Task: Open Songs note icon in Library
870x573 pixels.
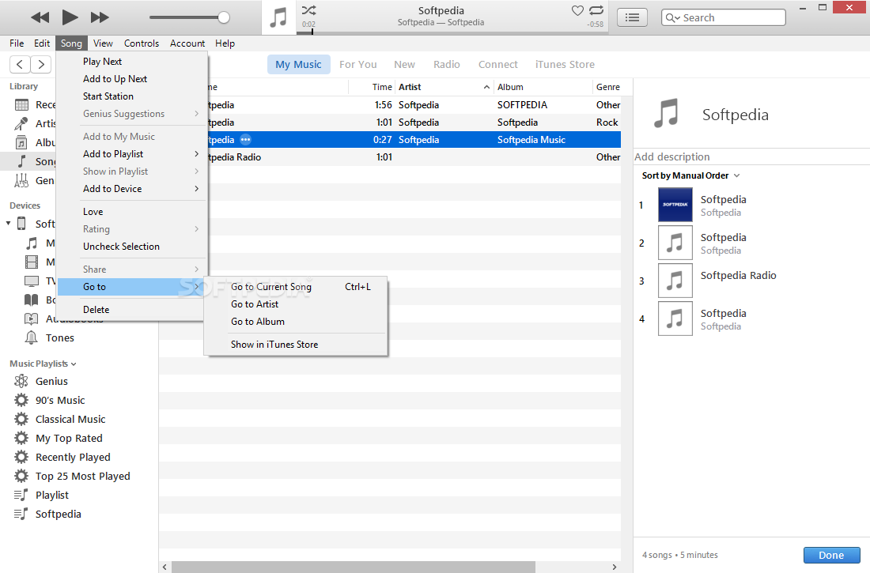Action: point(21,161)
